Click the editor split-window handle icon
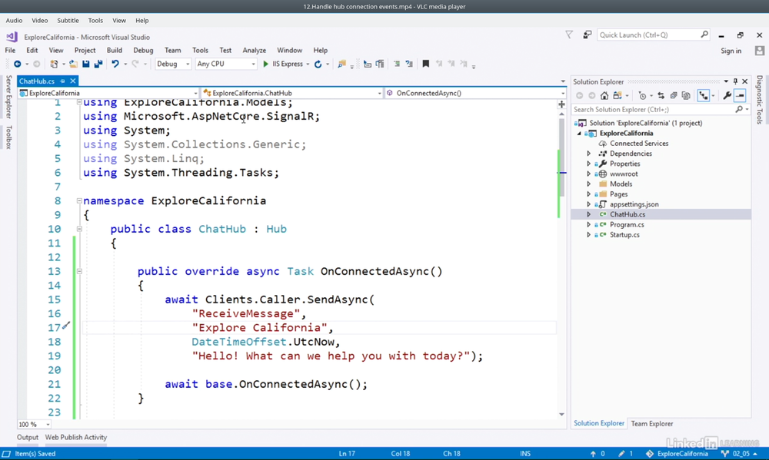This screenshot has width=769, height=460. click(561, 104)
